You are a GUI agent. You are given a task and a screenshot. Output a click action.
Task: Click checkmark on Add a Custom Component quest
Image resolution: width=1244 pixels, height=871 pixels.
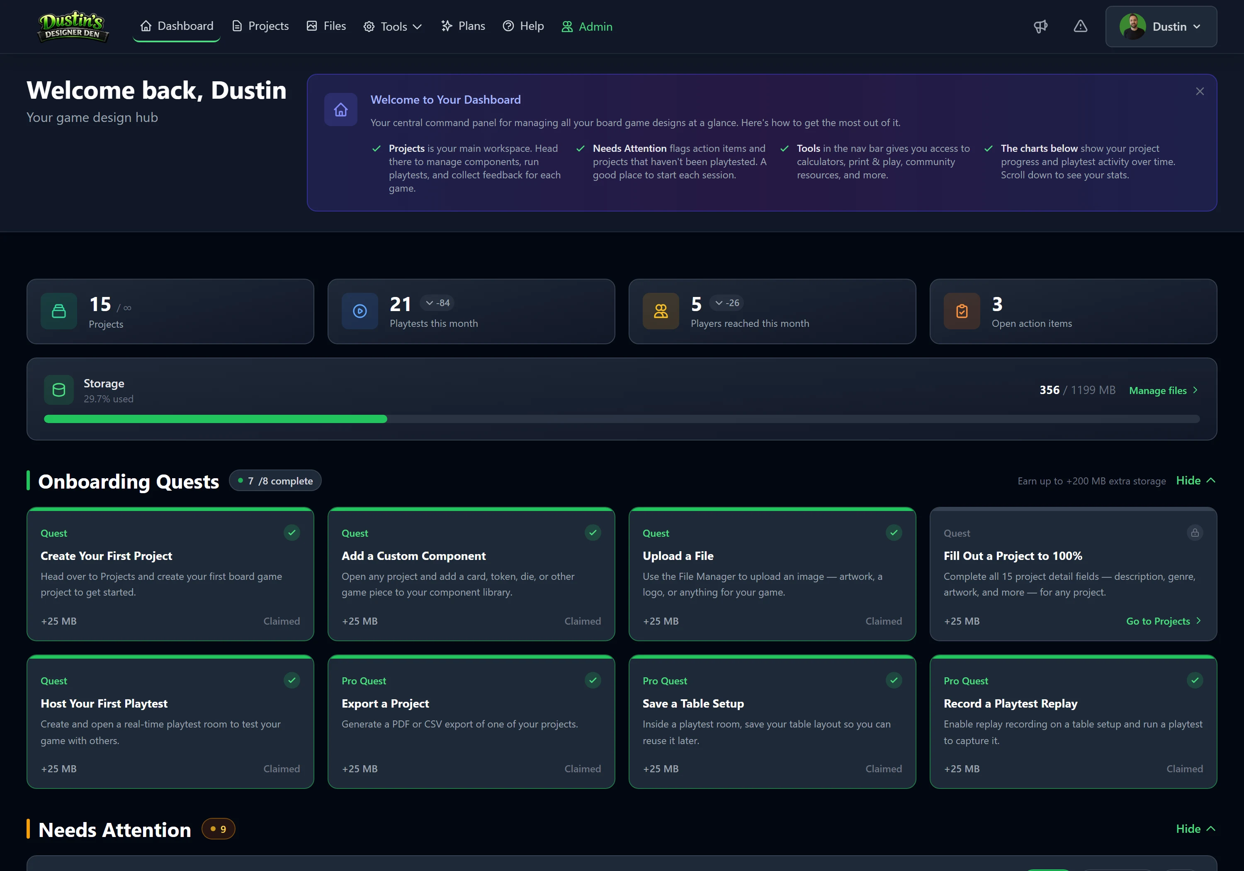pyautogui.click(x=593, y=532)
